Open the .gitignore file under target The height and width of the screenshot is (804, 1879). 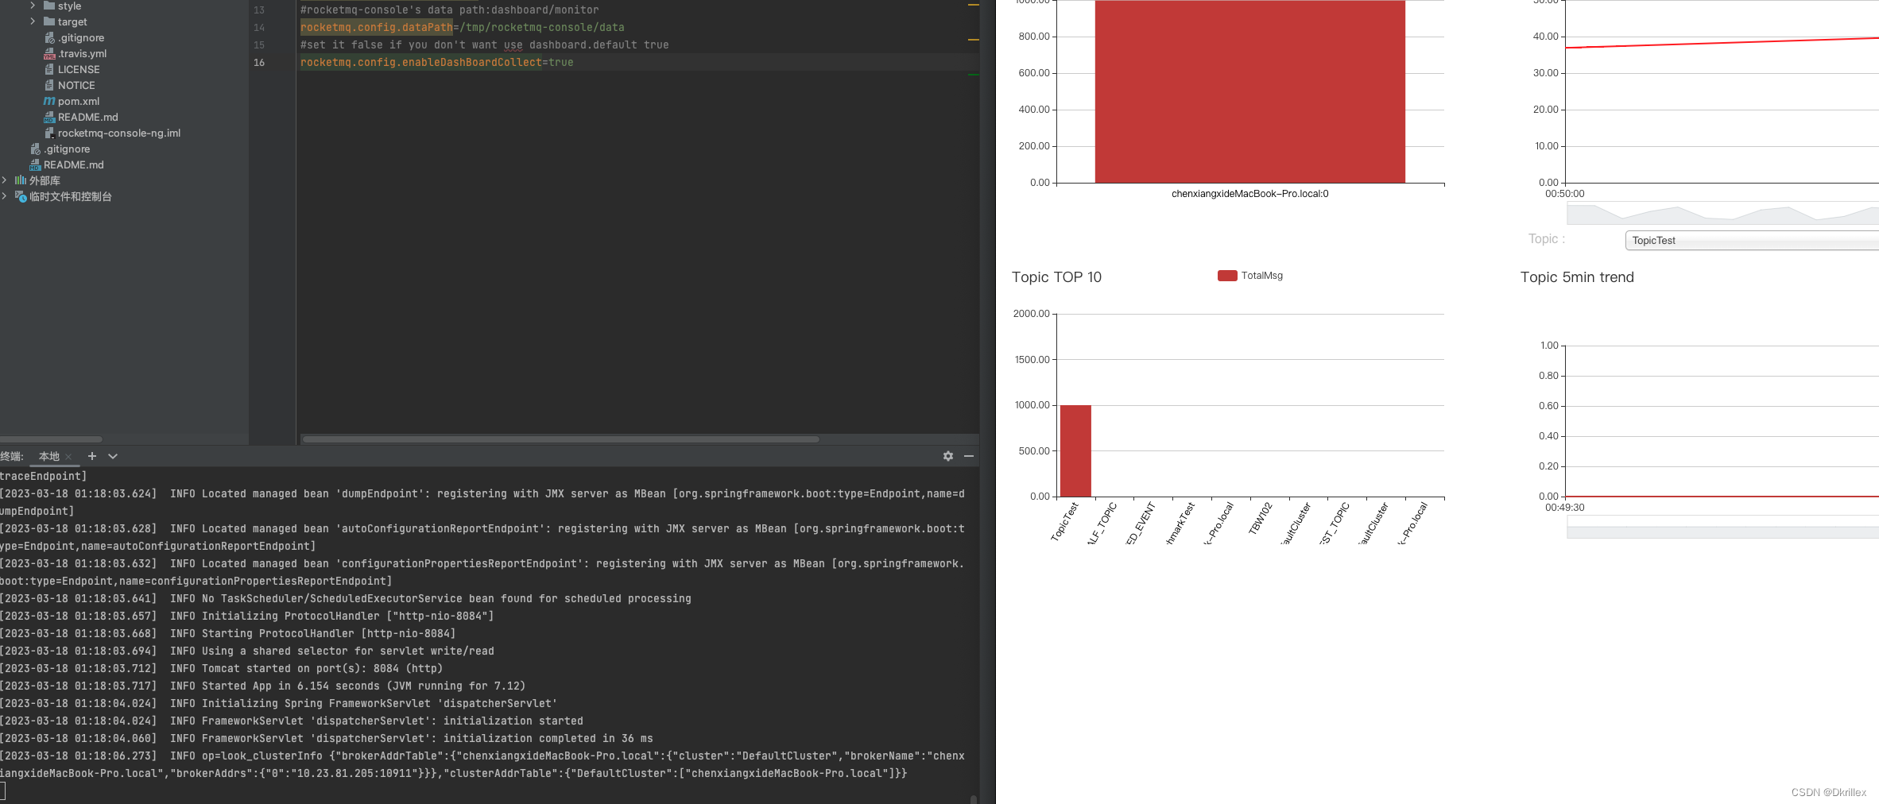point(81,37)
